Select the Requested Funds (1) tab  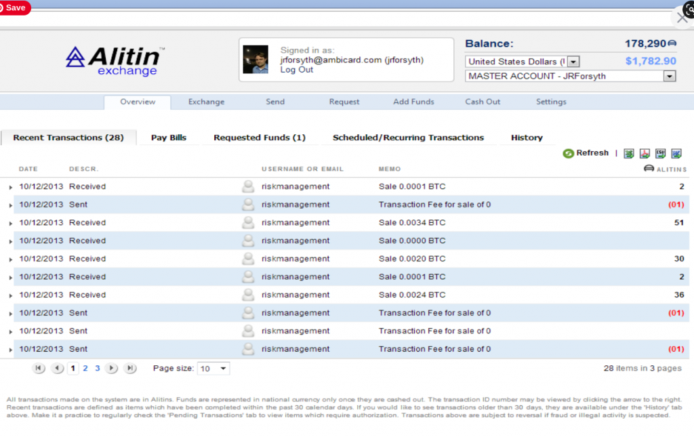click(x=260, y=138)
